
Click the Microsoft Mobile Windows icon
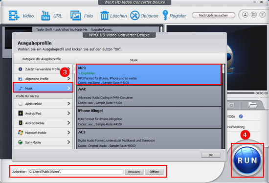21,133
